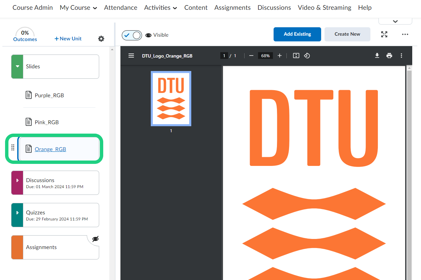This screenshot has width=421, height=280.
Task: Download the DTU_Logo_Orange_RGB PDF
Action: [x=377, y=56]
